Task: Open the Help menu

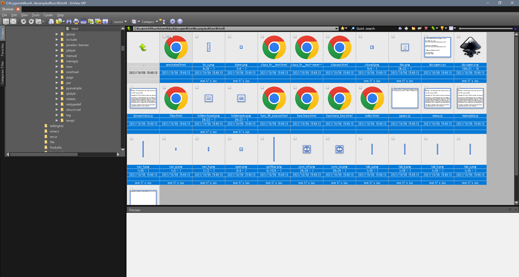Action: click(x=60, y=15)
